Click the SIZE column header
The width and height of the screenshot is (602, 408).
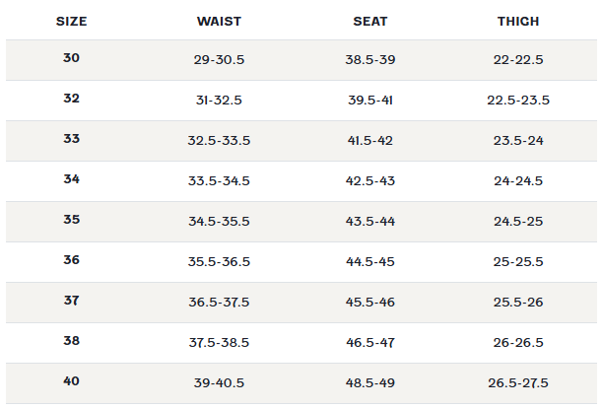pos(71,21)
